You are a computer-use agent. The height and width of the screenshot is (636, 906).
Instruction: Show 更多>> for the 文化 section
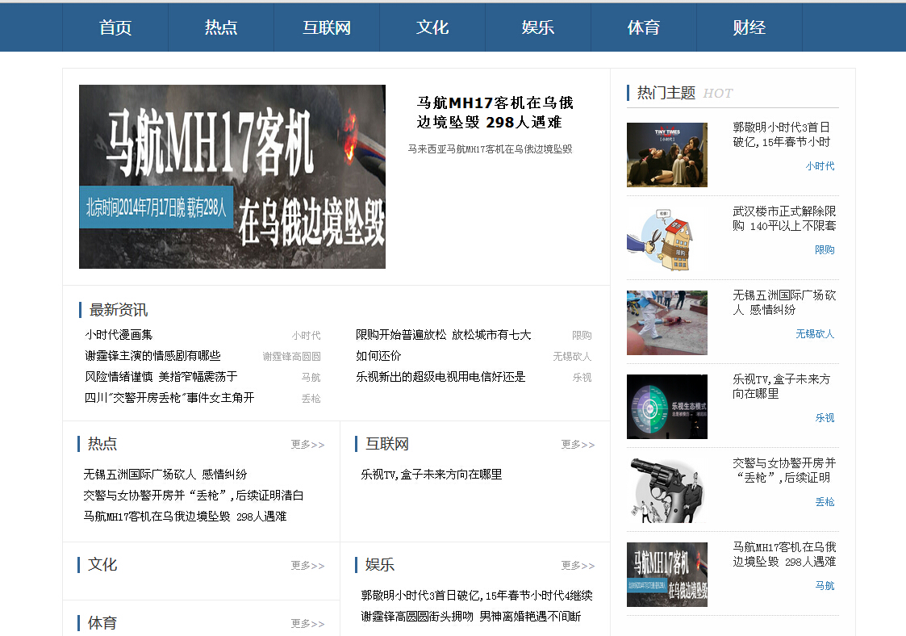tap(307, 566)
